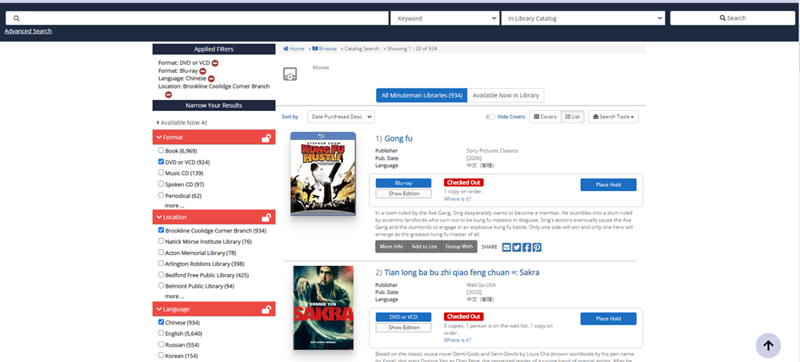Show Edition for Gong fu Blu-ray
Screen dimensions: 800x362
(403, 193)
